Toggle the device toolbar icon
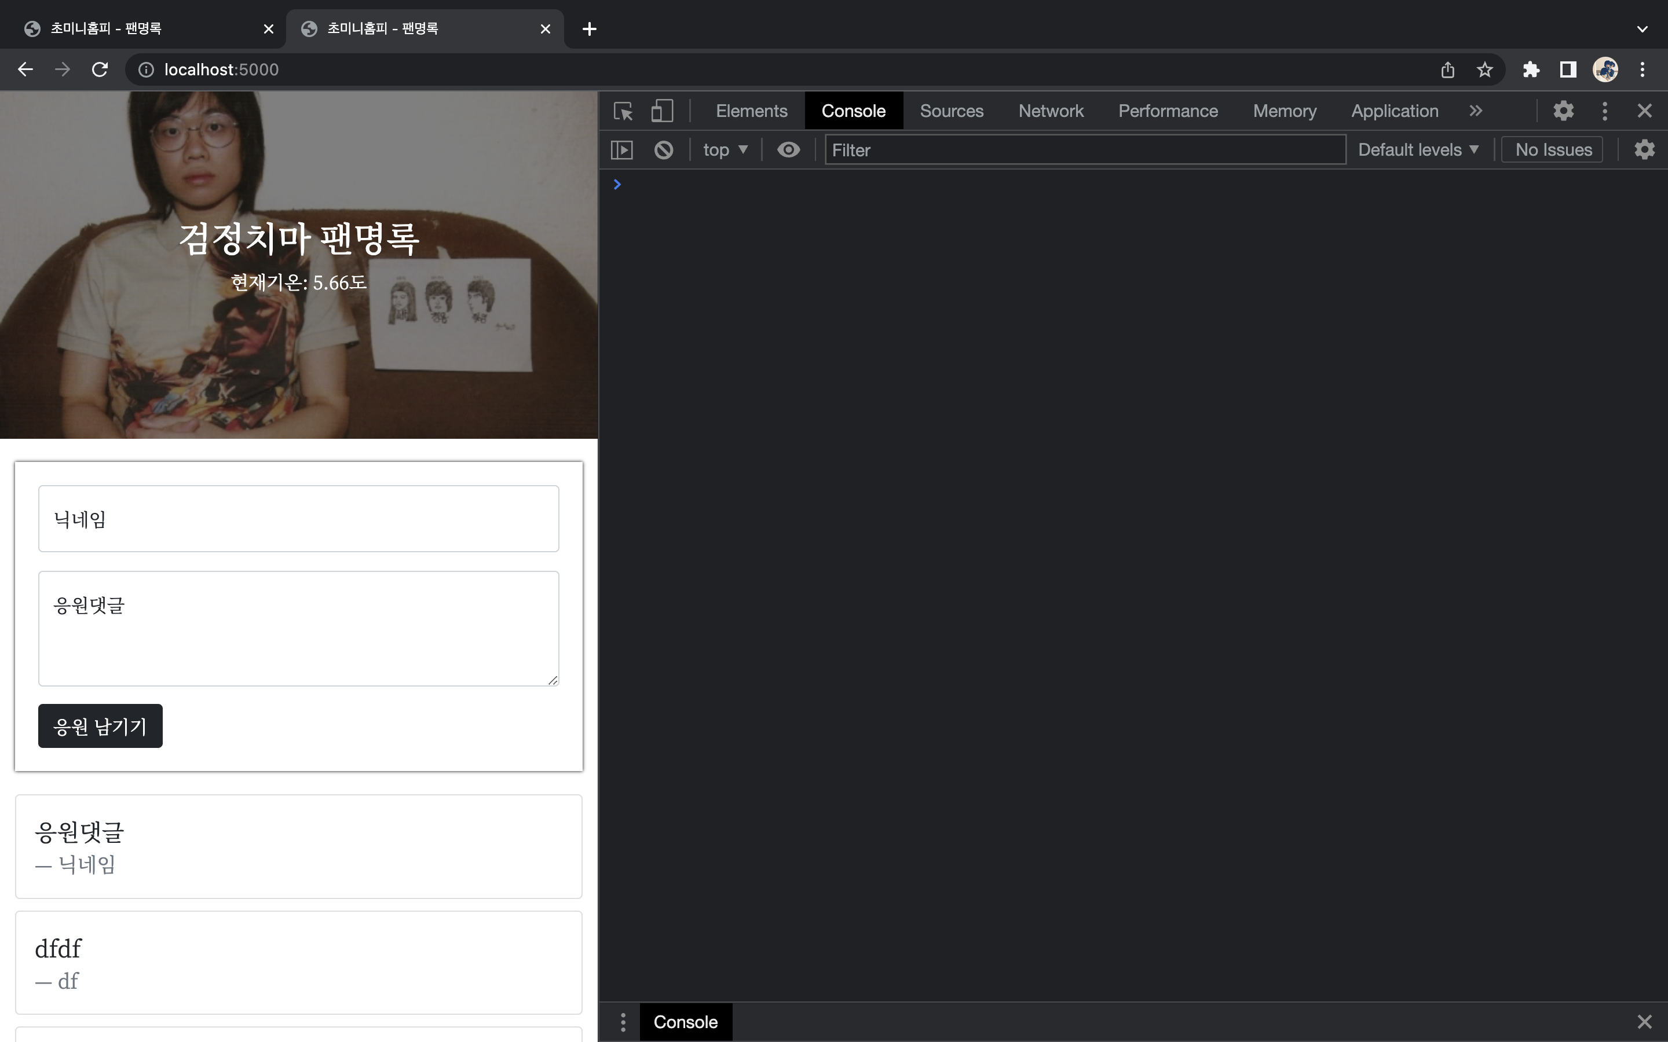 [663, 111]
